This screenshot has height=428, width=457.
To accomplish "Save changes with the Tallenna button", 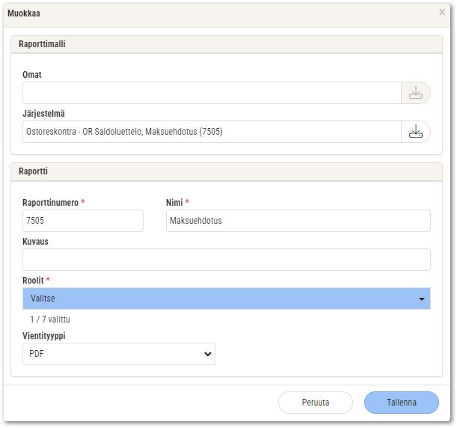I will [402, 403].
